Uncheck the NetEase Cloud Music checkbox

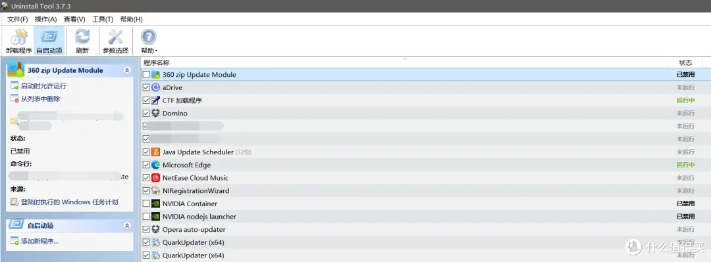tap(146, 178)
